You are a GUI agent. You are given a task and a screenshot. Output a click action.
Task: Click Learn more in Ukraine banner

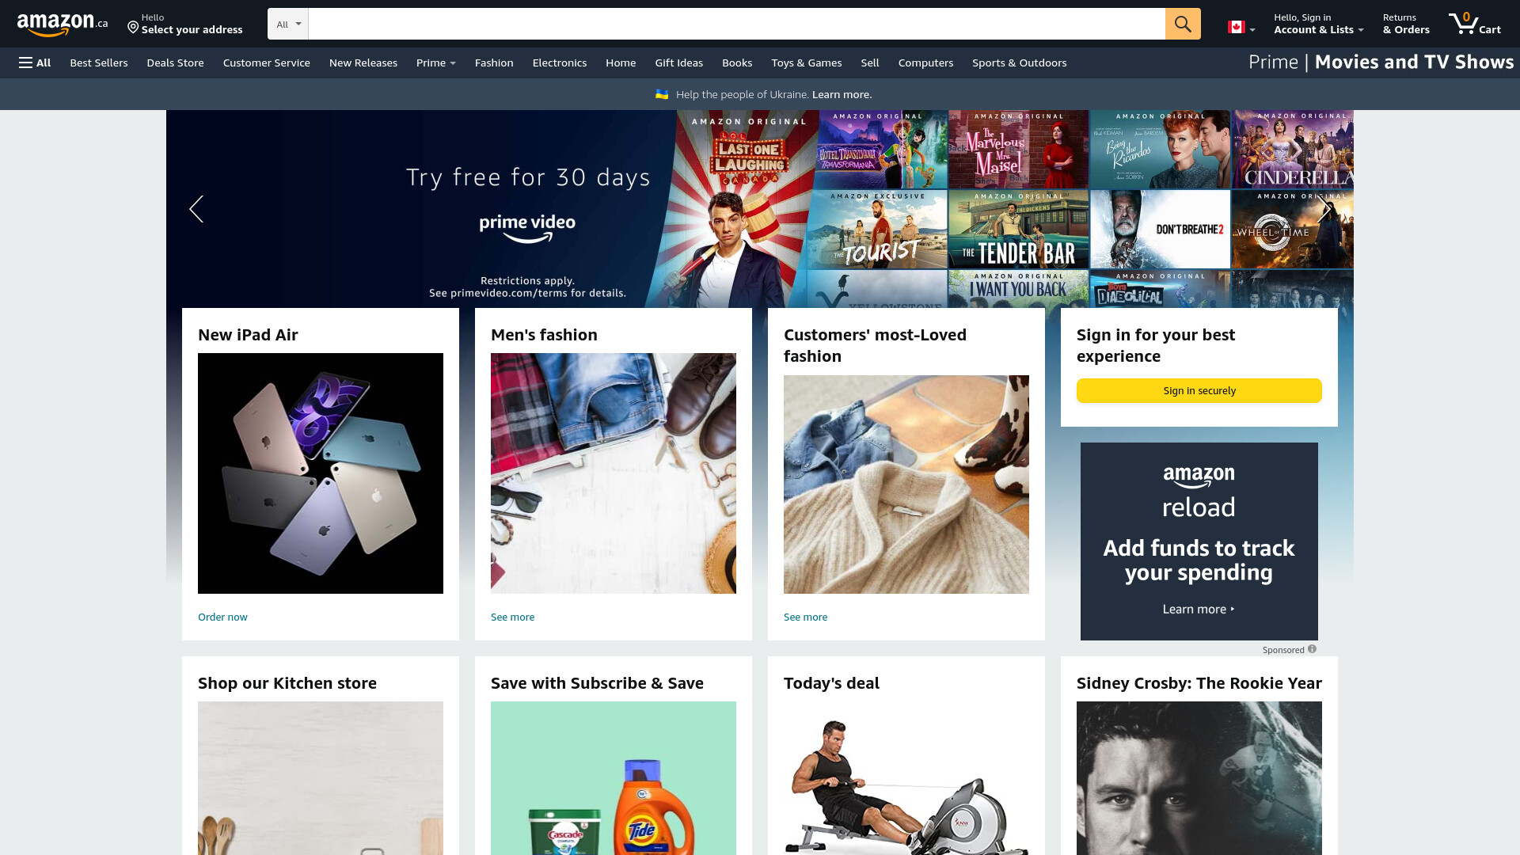[842, 94]
